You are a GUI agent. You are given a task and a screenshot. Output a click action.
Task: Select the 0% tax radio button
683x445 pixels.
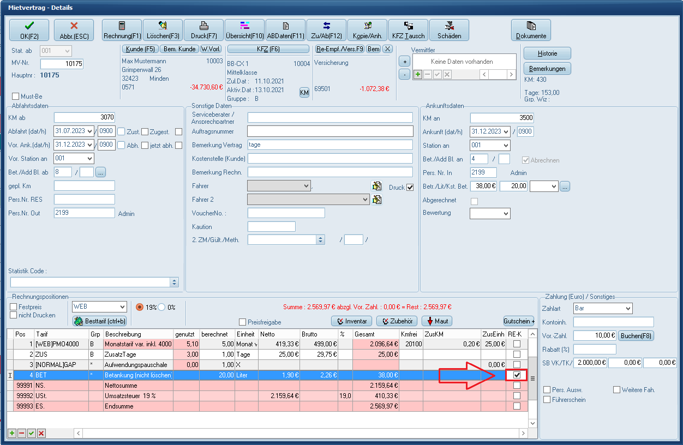pos(162,307)
